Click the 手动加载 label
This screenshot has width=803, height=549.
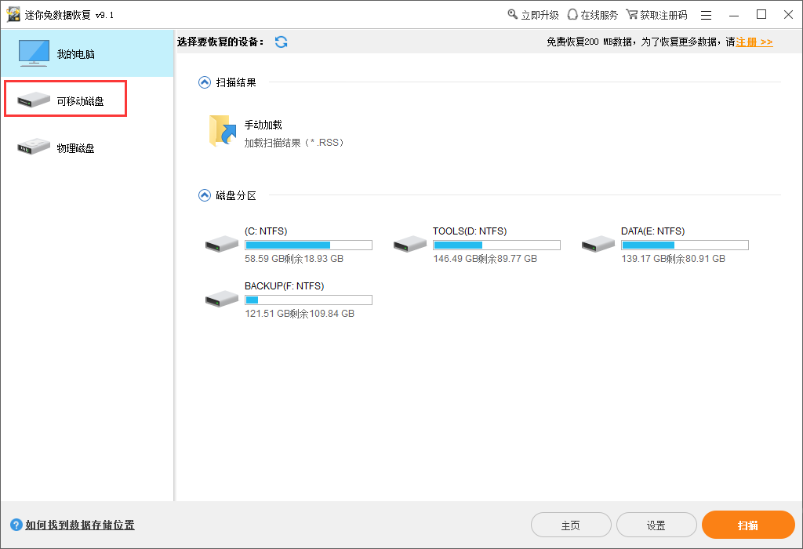263,125
